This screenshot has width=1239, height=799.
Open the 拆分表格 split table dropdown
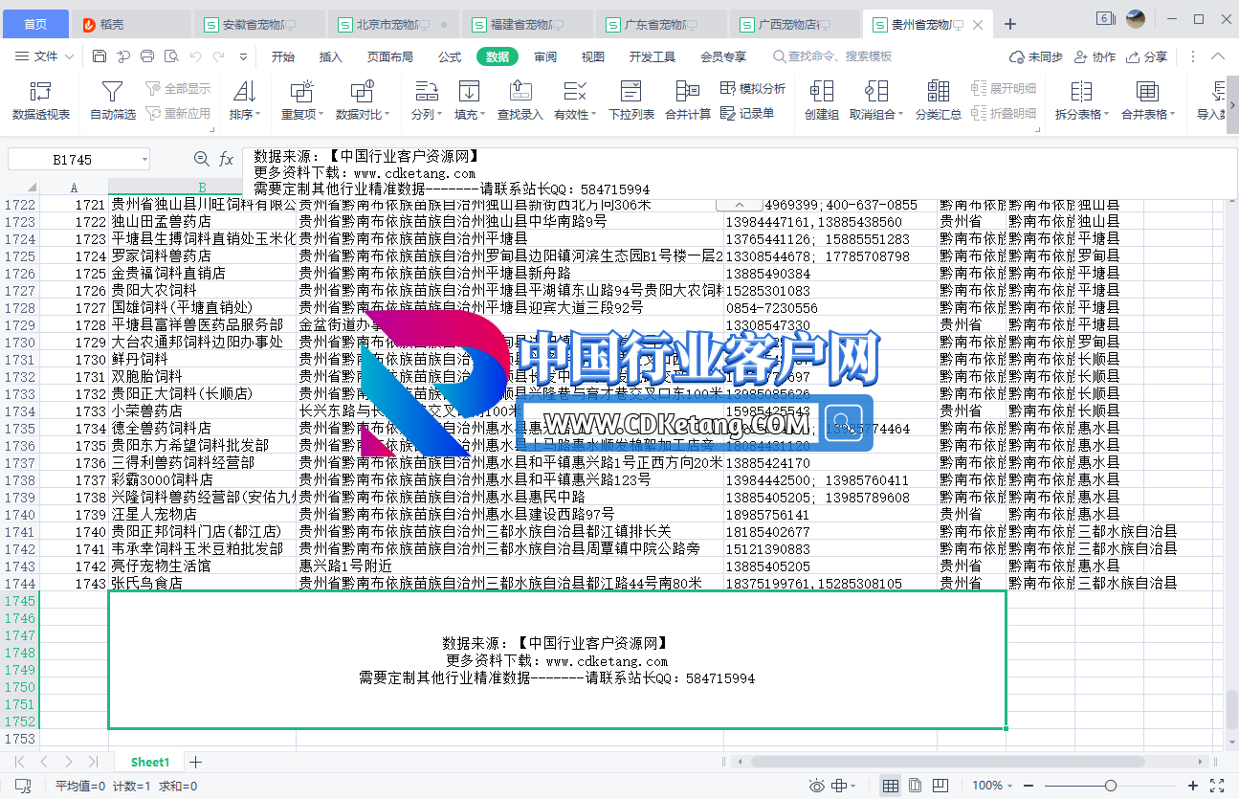(1081, 100)
